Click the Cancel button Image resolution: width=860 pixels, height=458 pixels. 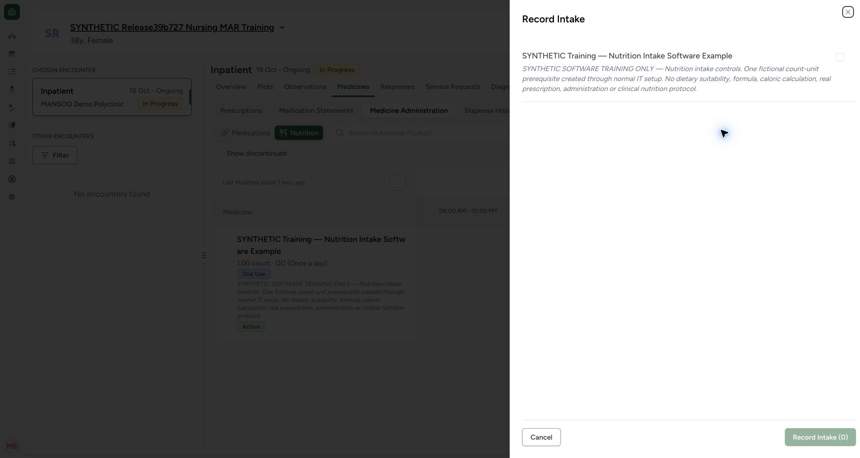[x=541, y=437]
